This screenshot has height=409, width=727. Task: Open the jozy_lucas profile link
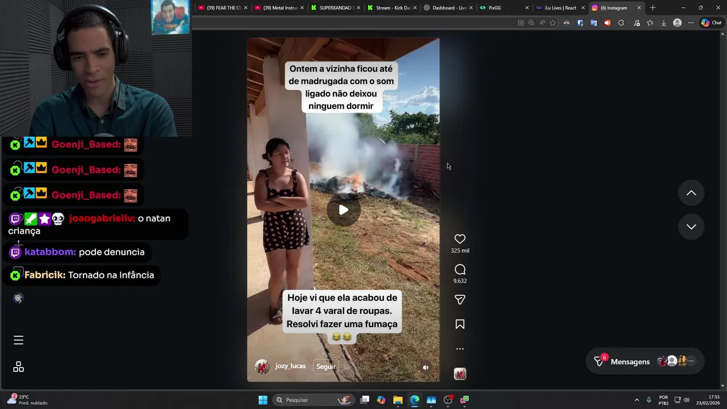290,366
